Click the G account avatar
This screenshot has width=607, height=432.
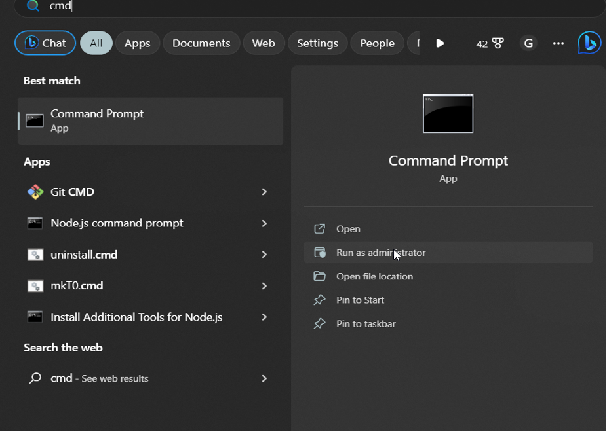pyautogui.click(x=528, y=43)
